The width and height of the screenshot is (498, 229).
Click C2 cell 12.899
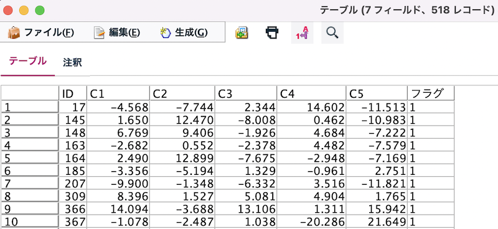tap(182, 158)
